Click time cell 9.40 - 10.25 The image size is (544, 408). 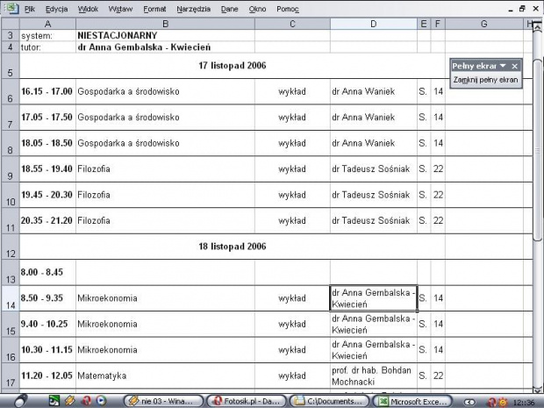click(47, 324)
